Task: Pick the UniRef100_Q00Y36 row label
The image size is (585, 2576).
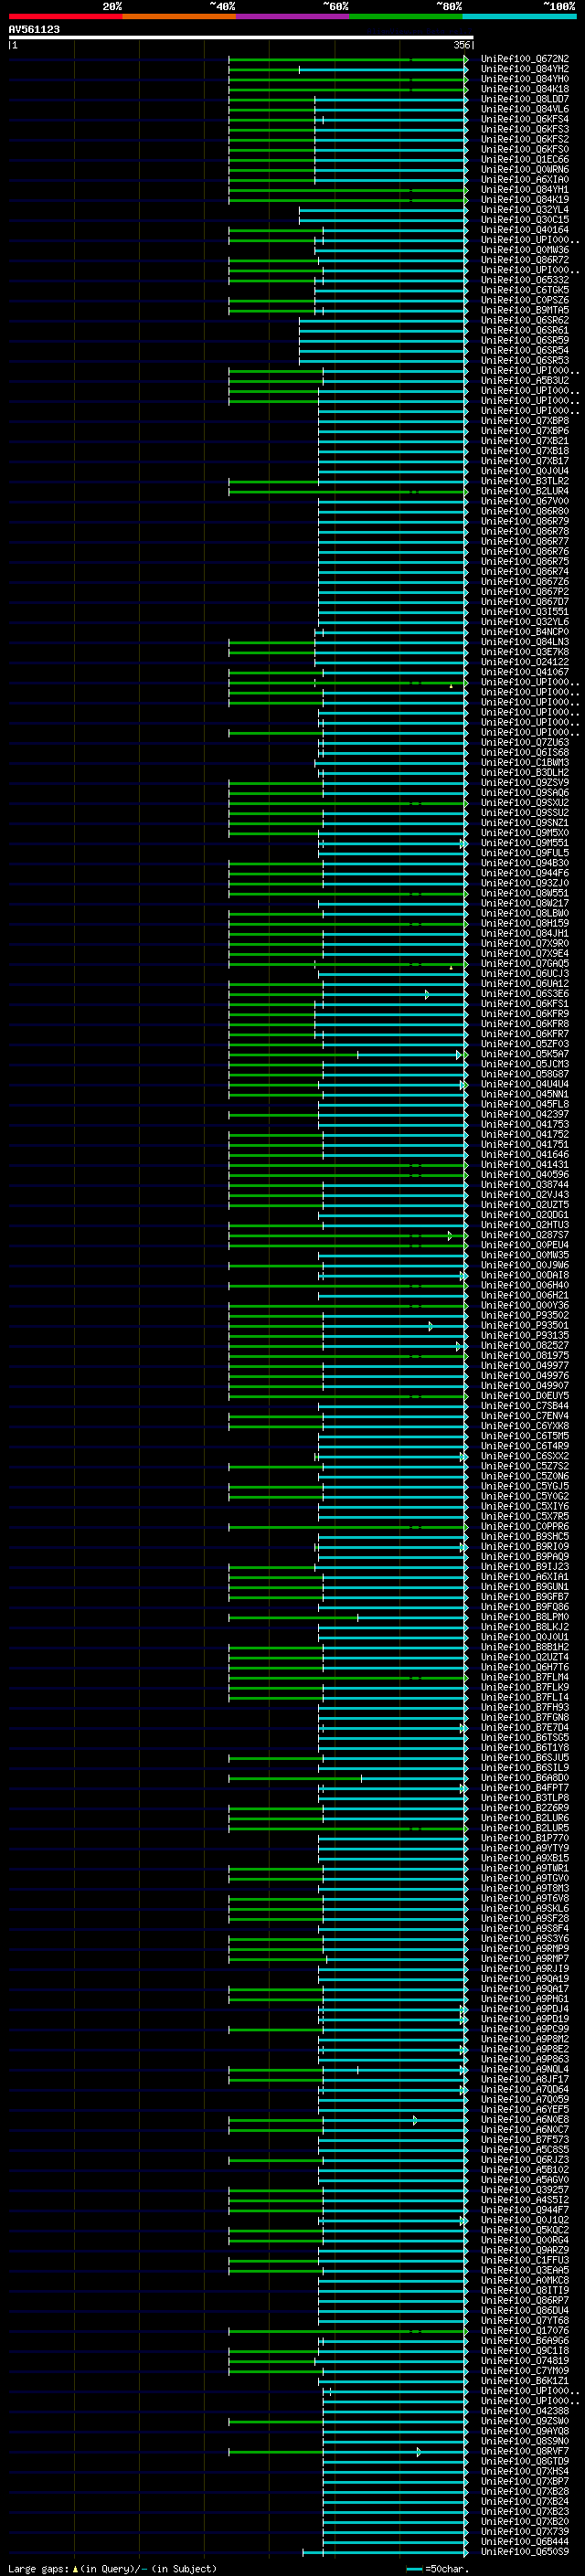Action: pyautogui.click(x=525, y=1305)
